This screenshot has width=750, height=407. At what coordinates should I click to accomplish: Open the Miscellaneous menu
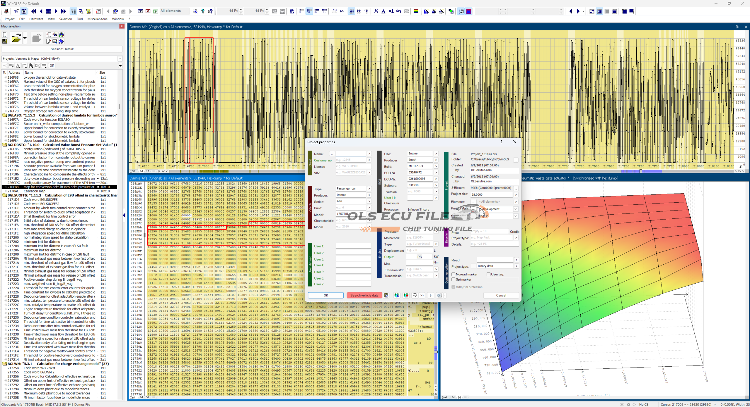tap(97, 19)
